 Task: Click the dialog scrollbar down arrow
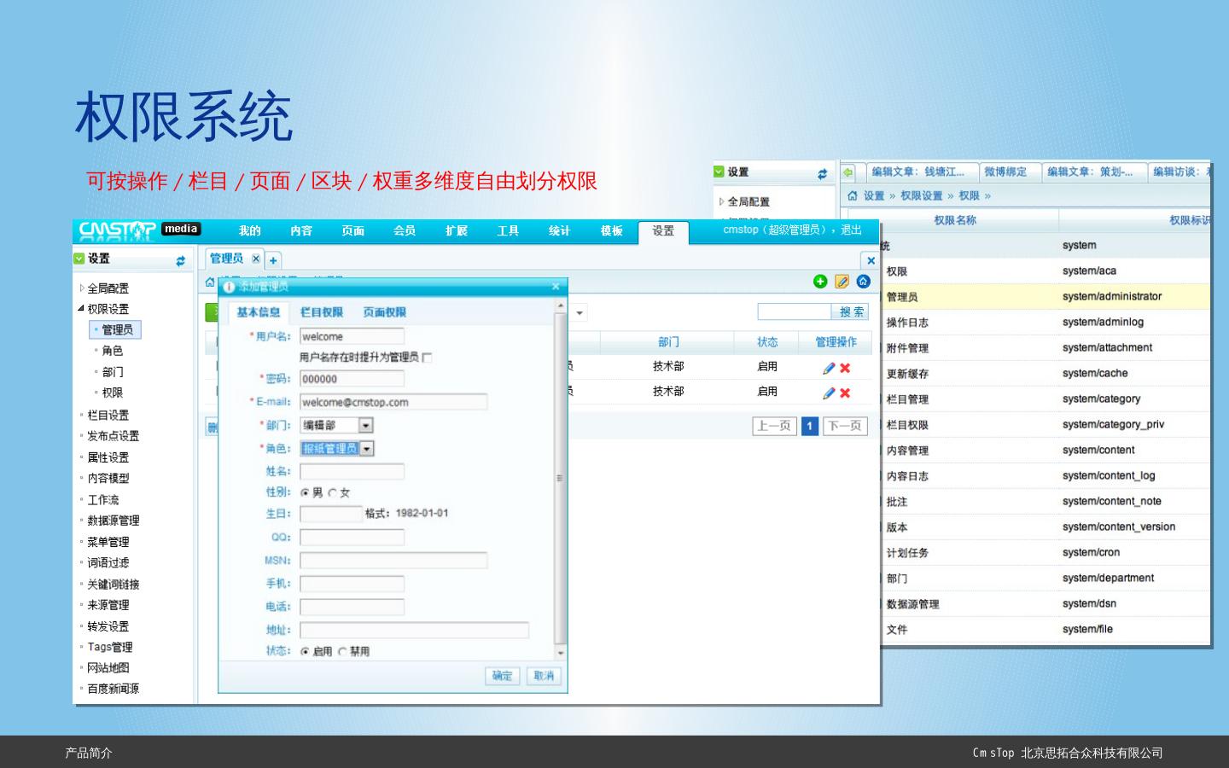(x=560, y=654)
